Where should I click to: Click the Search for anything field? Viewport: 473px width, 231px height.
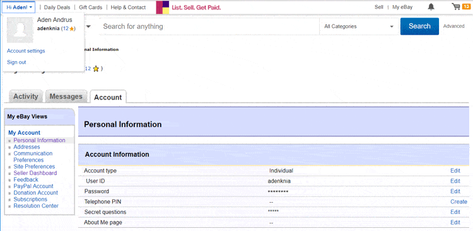(209, 26)
